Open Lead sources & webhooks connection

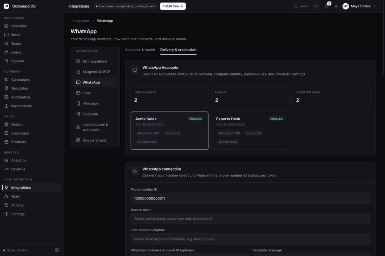[x=95, y=127]
